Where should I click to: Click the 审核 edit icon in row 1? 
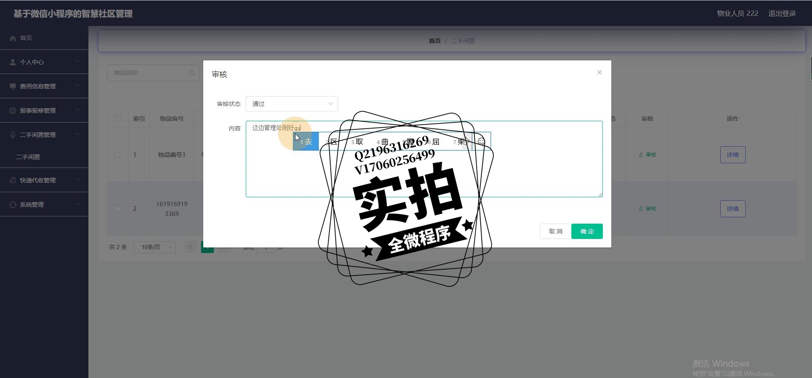[641, 155]
